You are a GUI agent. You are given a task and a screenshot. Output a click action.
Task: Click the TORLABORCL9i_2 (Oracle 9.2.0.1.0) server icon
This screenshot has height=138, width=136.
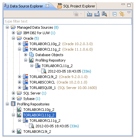[25, 77]
